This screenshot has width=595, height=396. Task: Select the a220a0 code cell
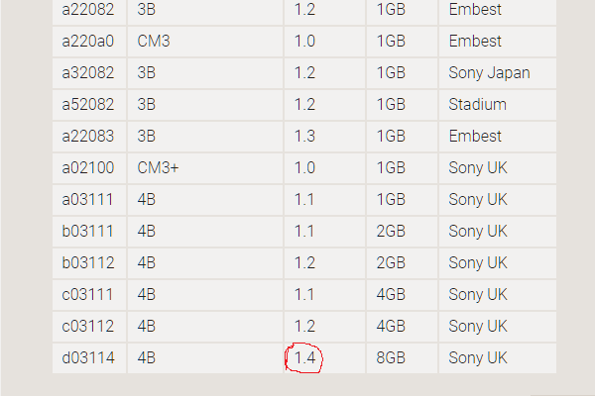[87, 41]
